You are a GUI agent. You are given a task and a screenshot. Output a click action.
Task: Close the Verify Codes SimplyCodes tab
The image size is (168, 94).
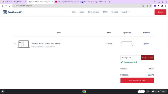(x=26, y=2)
